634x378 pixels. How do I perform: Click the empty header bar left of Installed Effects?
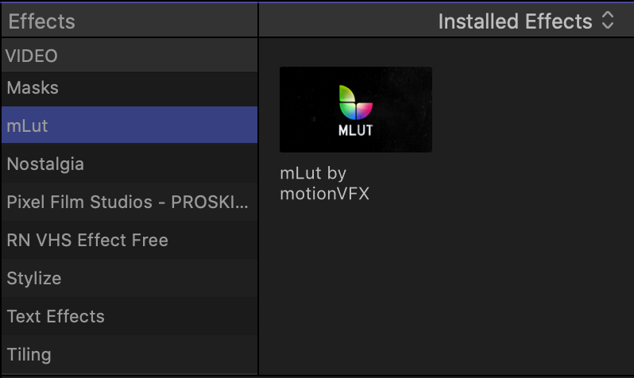click(342, 21)
